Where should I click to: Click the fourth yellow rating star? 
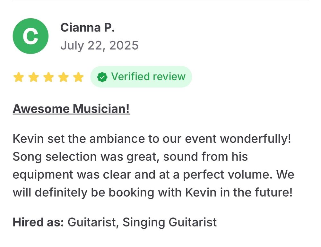pos(64,77)
